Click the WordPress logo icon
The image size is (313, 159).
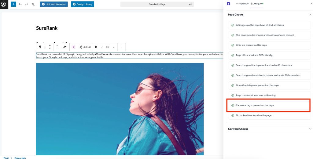tap(4, 4)
